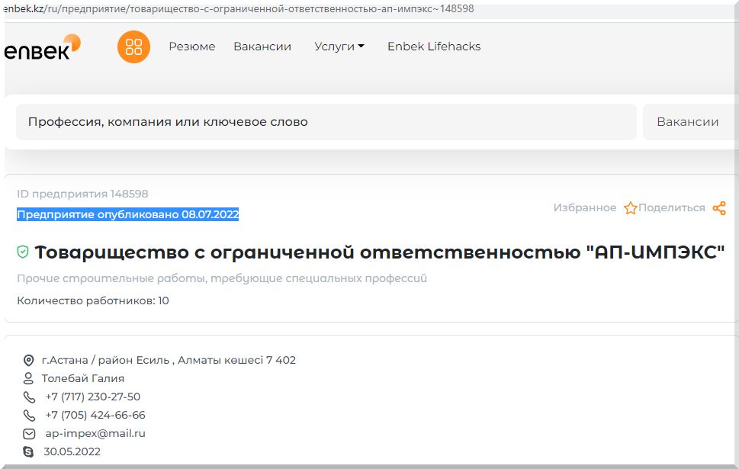Click the email envelope icon

[x=29, y=434]
